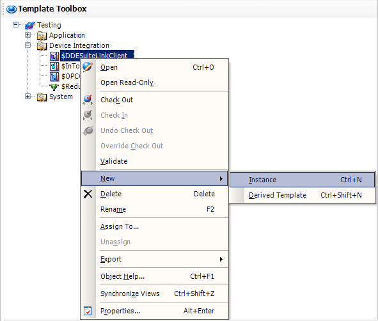Image resolution: width=378 pixels, height=321 pixels.
Task: Click the Testing galaxy icon
Action: click(30, 25)
